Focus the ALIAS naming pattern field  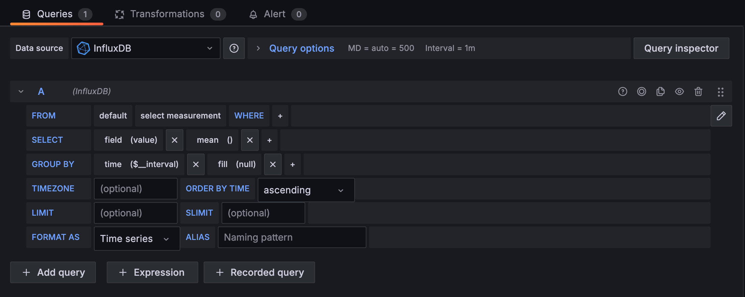[292, 237]
